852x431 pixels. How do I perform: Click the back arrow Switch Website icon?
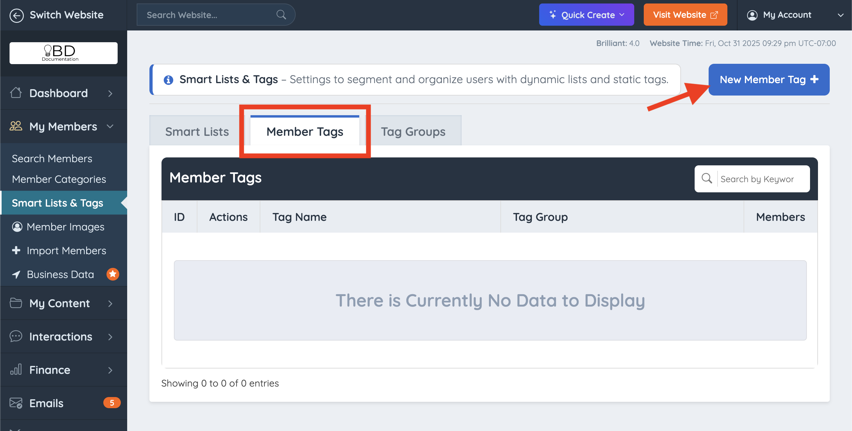click(17, 15)
